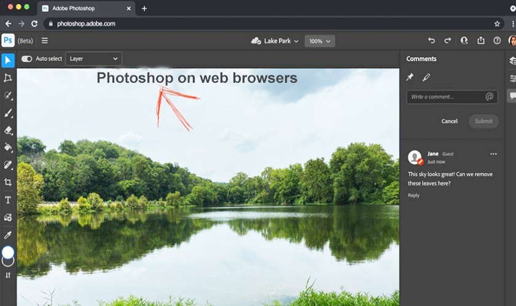Viewport: 516px width, 306px height.
Task: Select the Eyedropper tool
Action: [8, 235]
